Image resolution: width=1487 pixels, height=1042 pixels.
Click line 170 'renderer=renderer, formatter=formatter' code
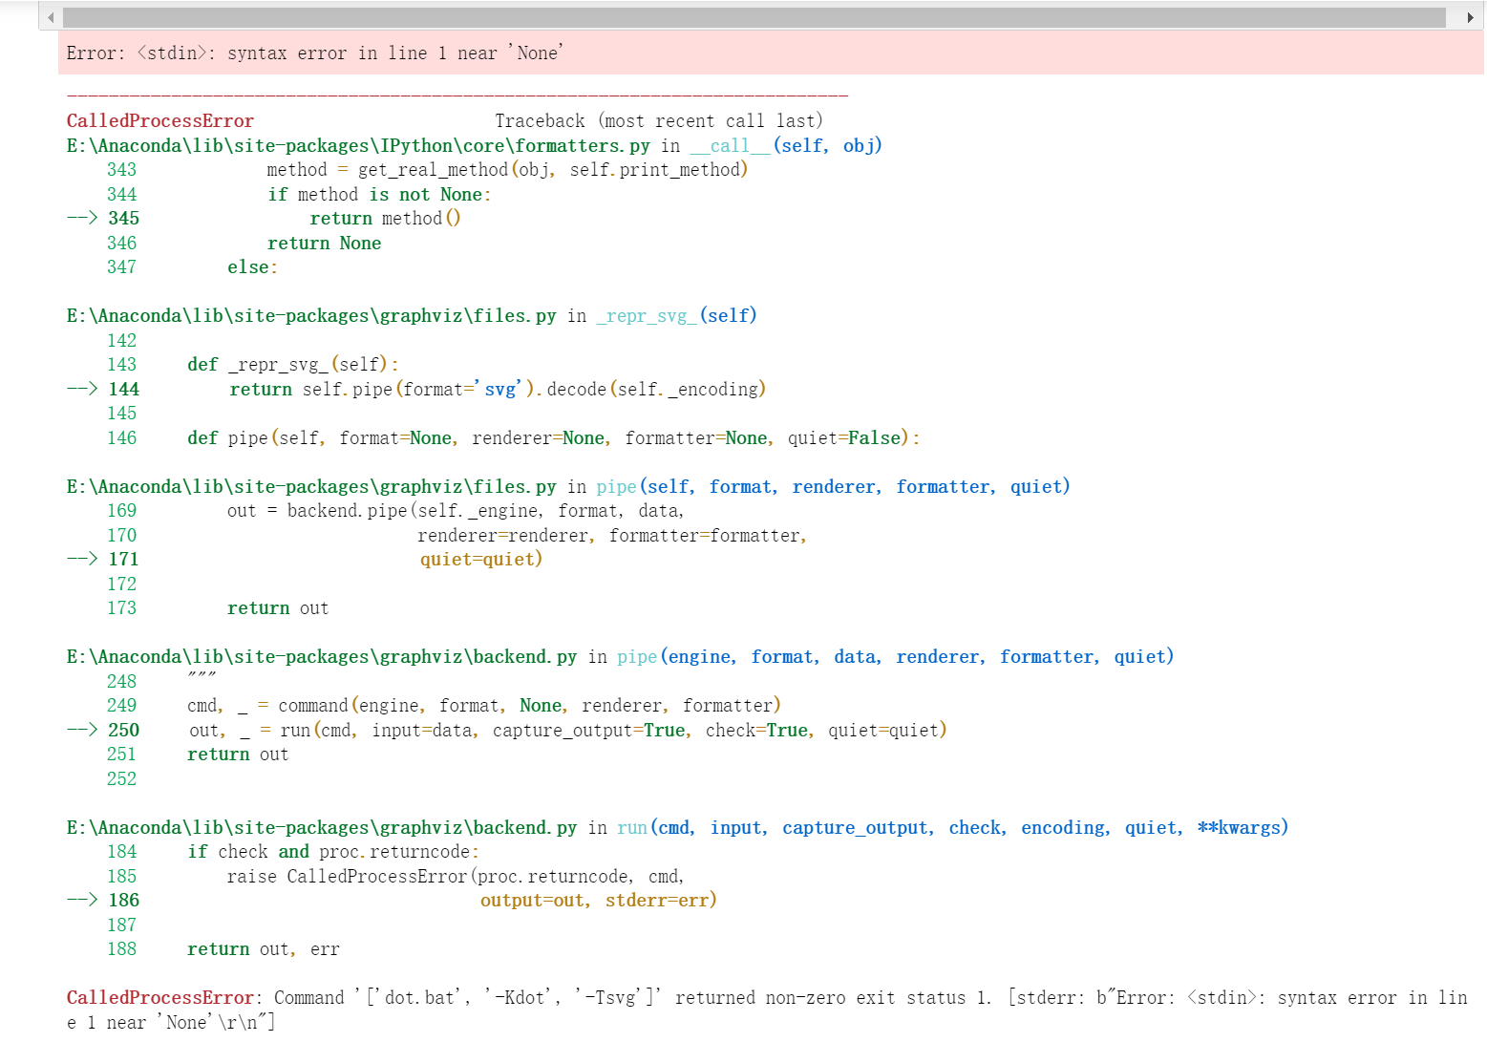(x=612, y=536)
